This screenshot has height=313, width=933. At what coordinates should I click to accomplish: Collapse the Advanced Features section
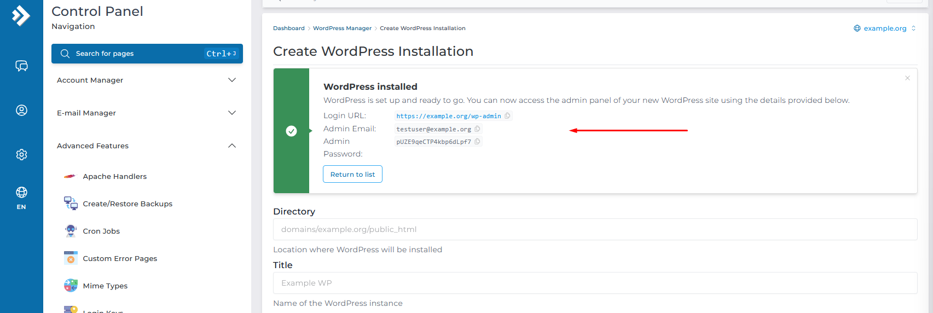(x=147, y=146)
